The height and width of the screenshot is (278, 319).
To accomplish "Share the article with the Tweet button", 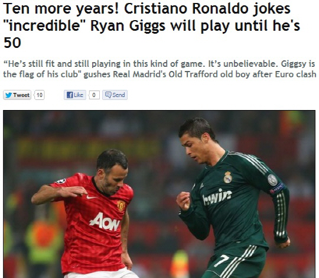I will (17, 95).
